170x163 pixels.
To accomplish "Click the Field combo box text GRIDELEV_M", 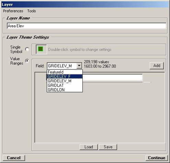I will click(60, 66).
